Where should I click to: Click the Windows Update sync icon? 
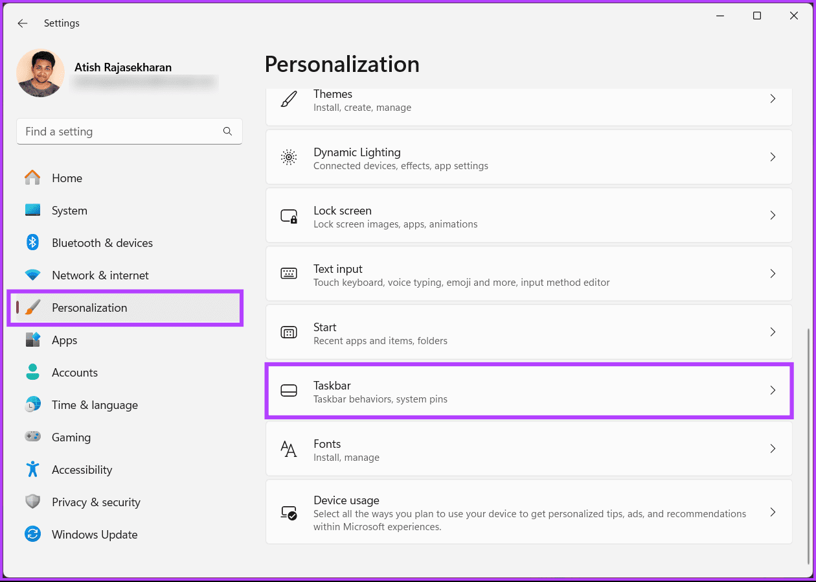pyautogui.click(x=32, y=534)
